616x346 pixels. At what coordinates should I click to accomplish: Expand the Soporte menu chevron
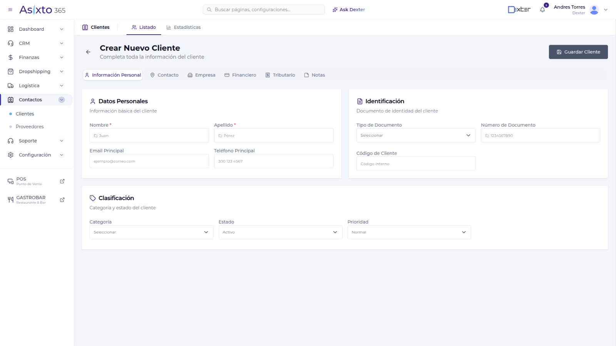(62, 141)
